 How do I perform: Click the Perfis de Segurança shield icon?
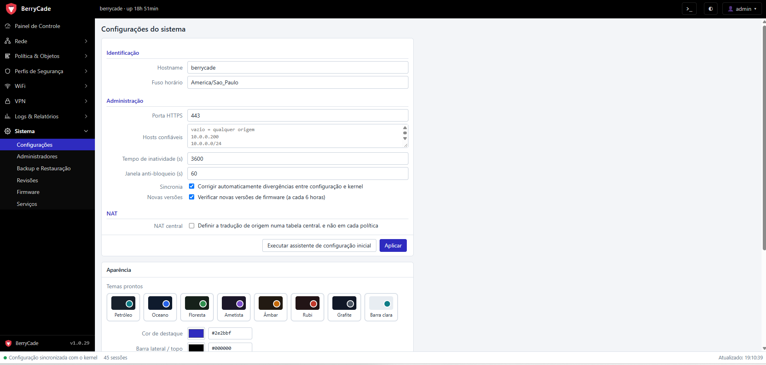tap(8, 71)
